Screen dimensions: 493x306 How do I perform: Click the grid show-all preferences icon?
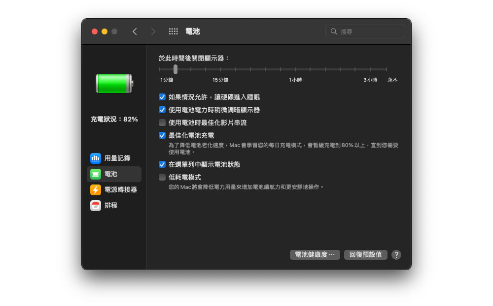click(173, 31)
